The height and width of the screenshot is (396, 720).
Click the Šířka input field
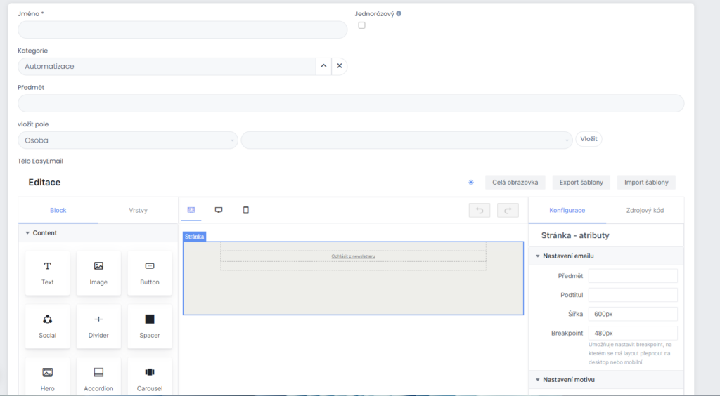click(633, 314)
